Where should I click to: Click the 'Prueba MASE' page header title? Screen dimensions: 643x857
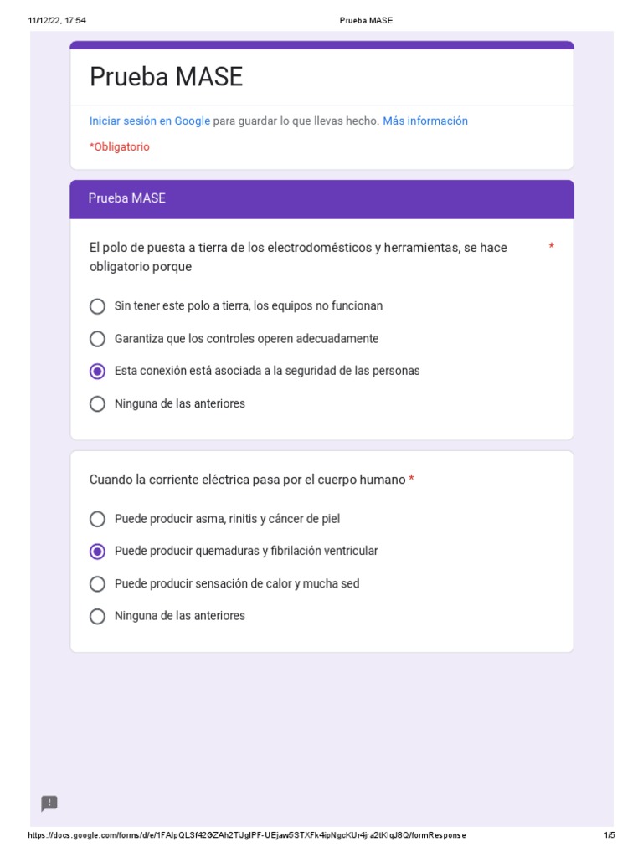(366, 20)
